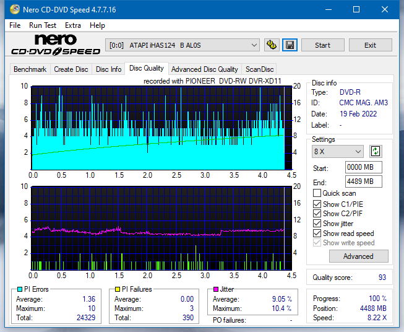404x332 pixels.
Task: Click the PO failures label
Action: click(230, 320)
